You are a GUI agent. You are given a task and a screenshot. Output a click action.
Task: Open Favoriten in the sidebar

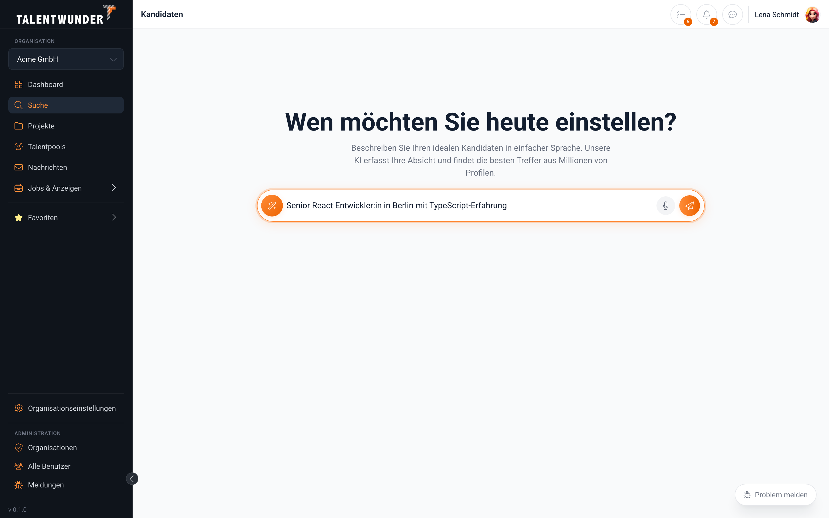tap(66, 218)
